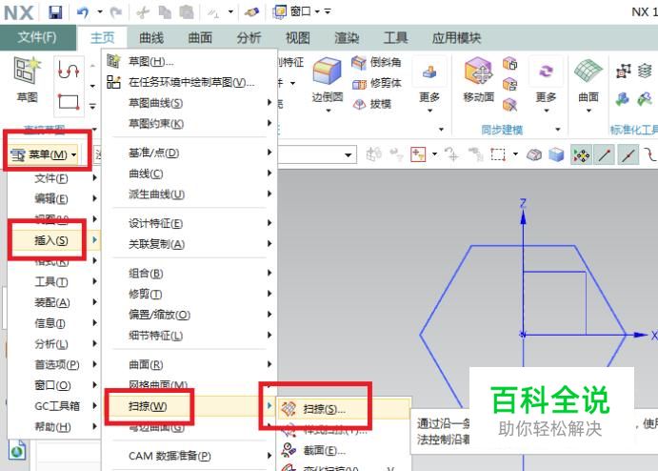This screenshot has height=471, width=658.
Task: Click the 拔模 draft tool
Action: click(x=371, y=103)
